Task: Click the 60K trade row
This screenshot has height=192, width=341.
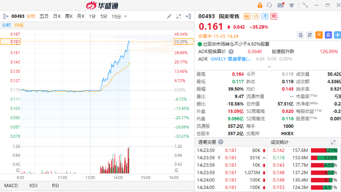Action: pyautogui.click(x=231, y=151)
